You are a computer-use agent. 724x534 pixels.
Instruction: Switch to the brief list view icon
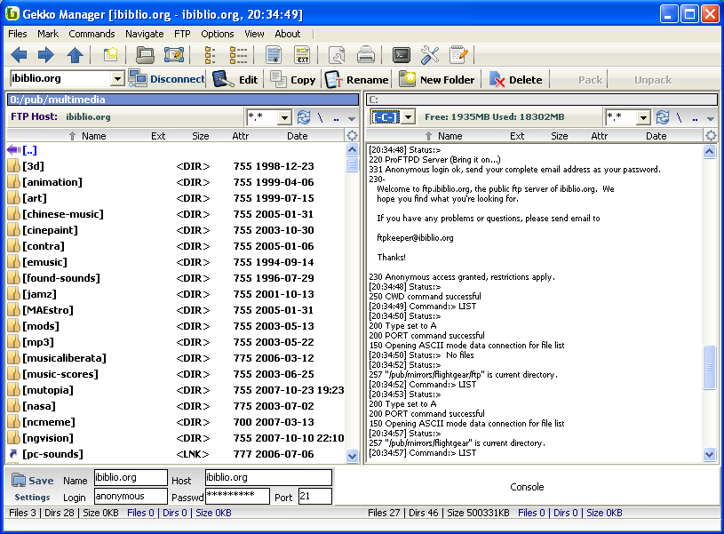pyautogui.click(x=210, y=55)
